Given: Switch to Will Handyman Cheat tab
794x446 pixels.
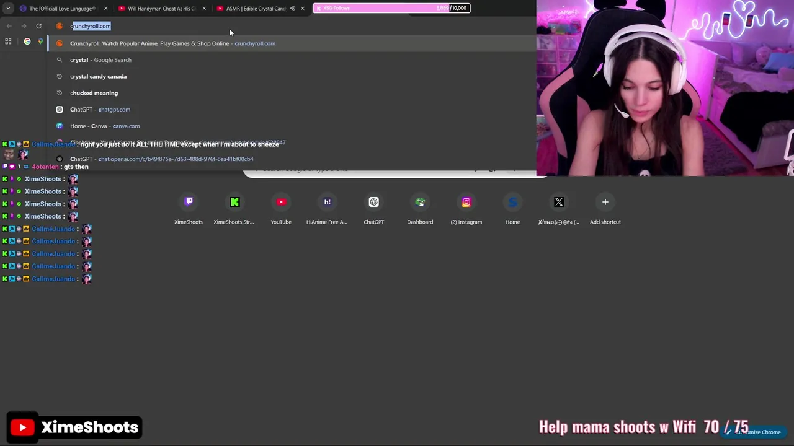Looking at the screenshot, I should point(161,8).
